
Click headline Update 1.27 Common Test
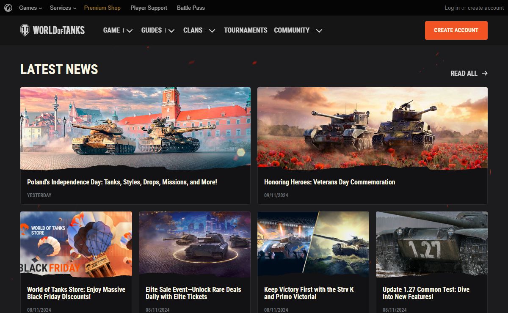(426, 293)
